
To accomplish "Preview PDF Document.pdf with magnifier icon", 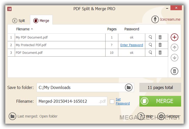I will (x=150, y=53).
